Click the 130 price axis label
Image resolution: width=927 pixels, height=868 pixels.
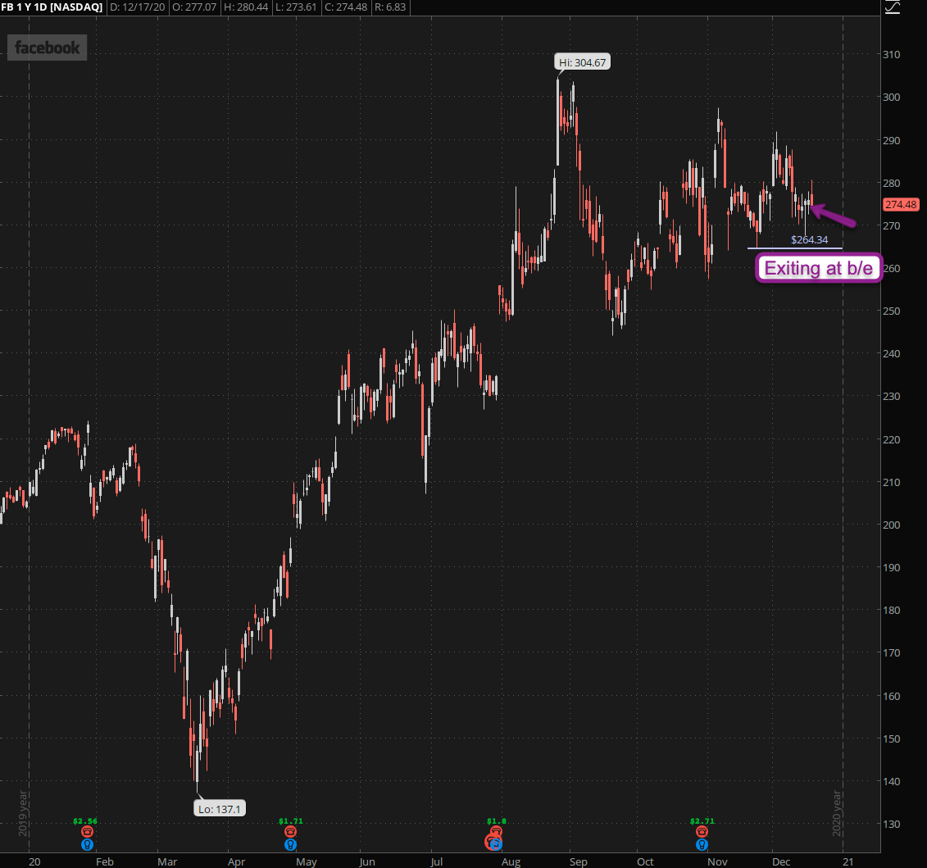[892, 825]
